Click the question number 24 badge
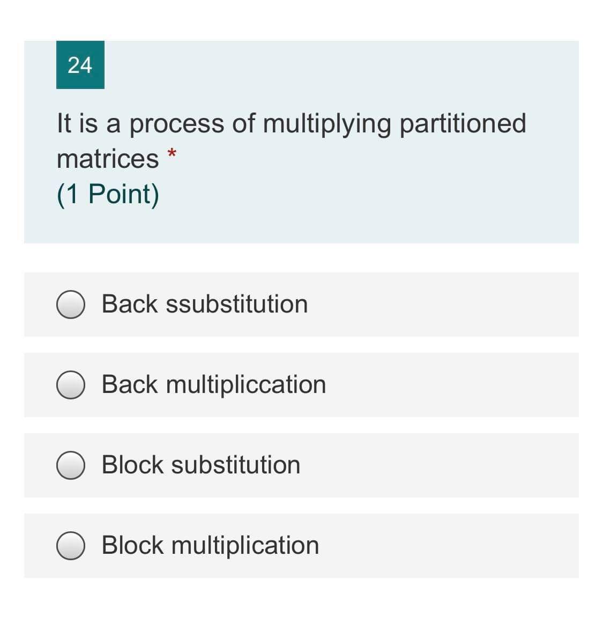603x631 pixels. coord(80,65)
